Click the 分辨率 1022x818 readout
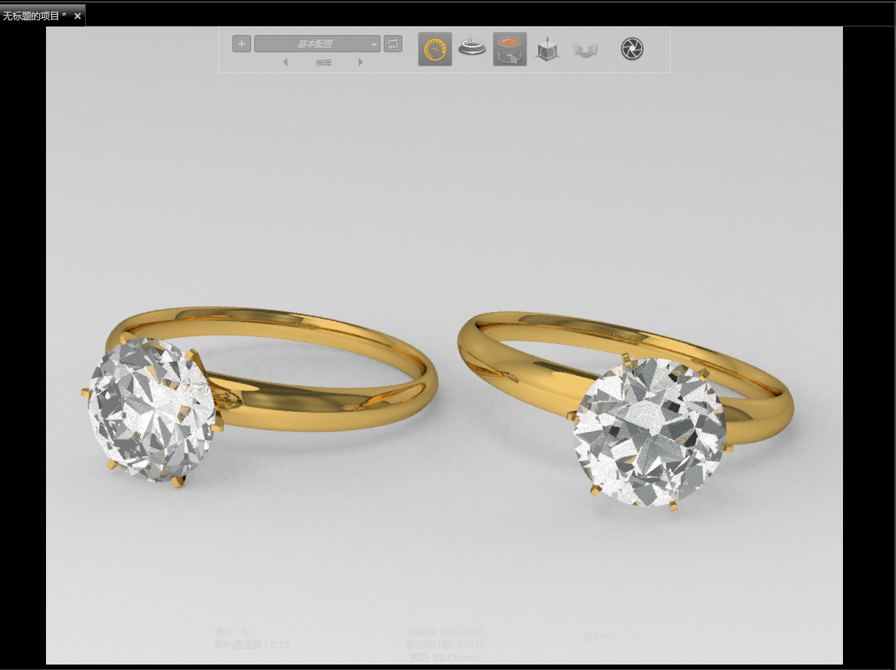This screenshot has width=896, height=670. (445, 633)
